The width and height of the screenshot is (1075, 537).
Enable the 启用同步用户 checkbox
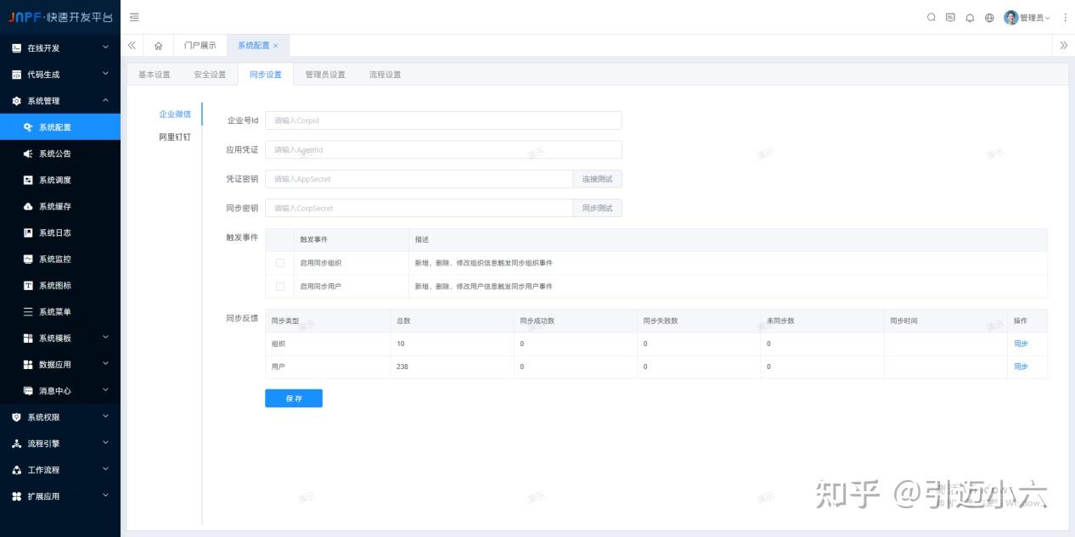[280, 287]
